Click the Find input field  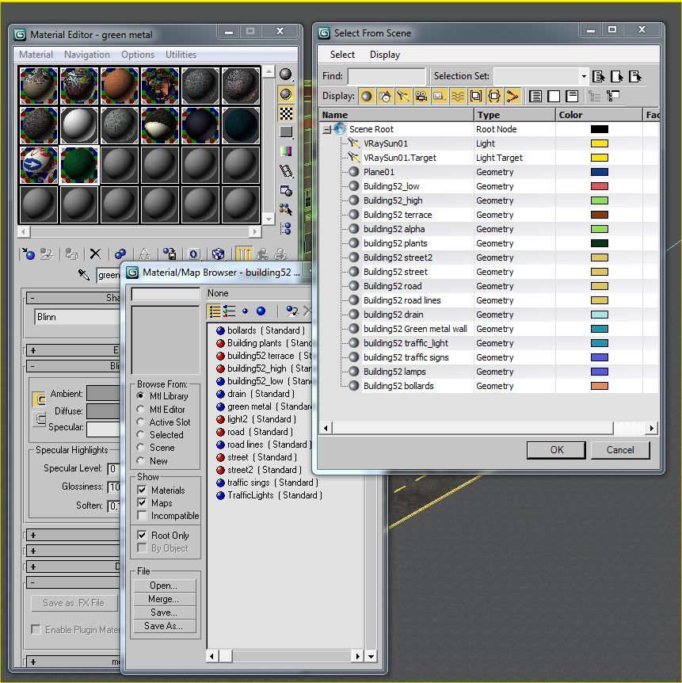click(387, 76)
